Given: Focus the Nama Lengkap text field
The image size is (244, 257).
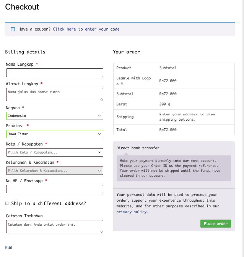Looking at the screenshot, I should pos(55,73).
